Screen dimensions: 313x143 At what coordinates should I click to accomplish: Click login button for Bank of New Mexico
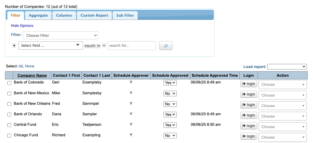249,94
